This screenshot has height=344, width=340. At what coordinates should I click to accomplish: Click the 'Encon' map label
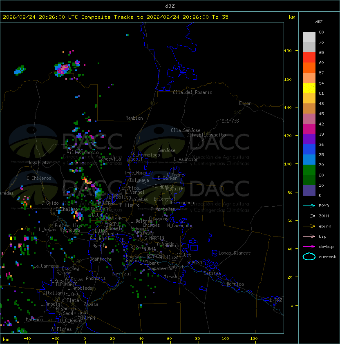click(x=245, y=103)
